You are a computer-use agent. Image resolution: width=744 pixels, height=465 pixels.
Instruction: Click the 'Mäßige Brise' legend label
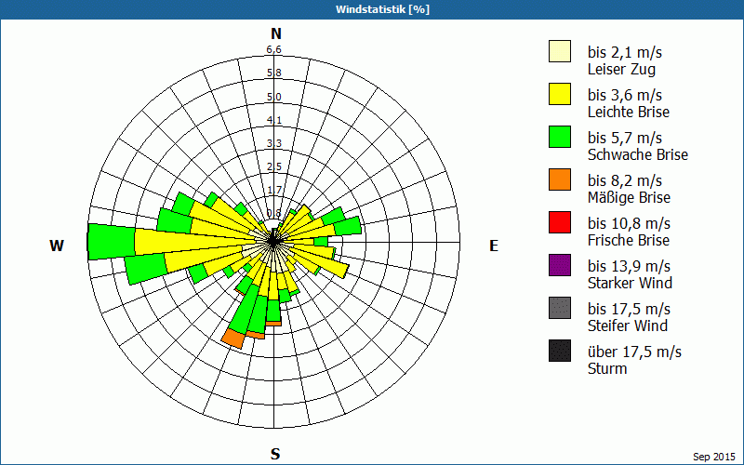pyautogui.click(x=629, y=197)
